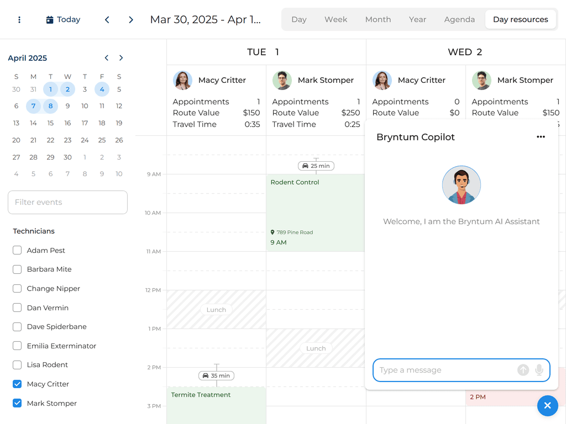Click the send message arrow icon
This screenshot has width=566, height=424.
coord(523,370)
